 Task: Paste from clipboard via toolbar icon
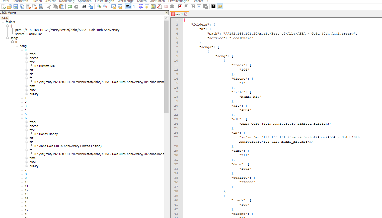click(62, 7)
